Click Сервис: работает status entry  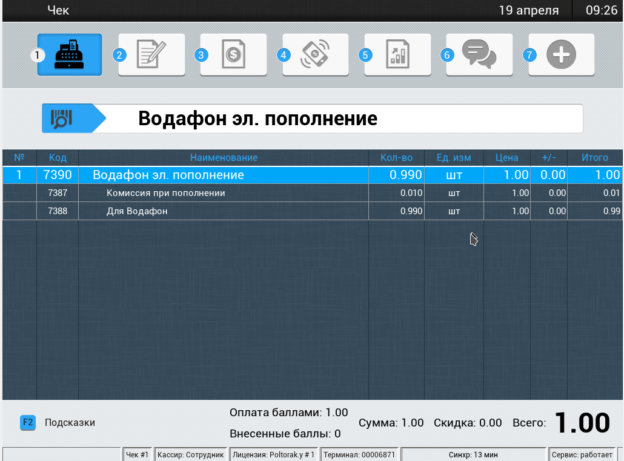[x=582, y=454]
